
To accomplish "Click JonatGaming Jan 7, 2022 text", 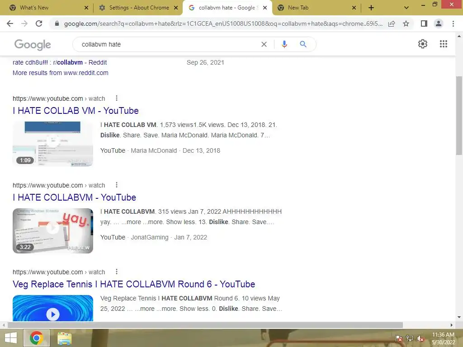I will point(169,237).
